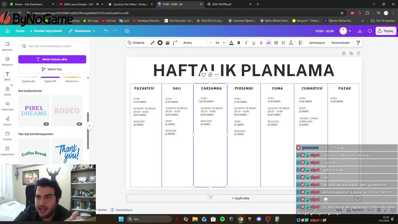
Task: Open the text color picker
Action: coord(231,43)
